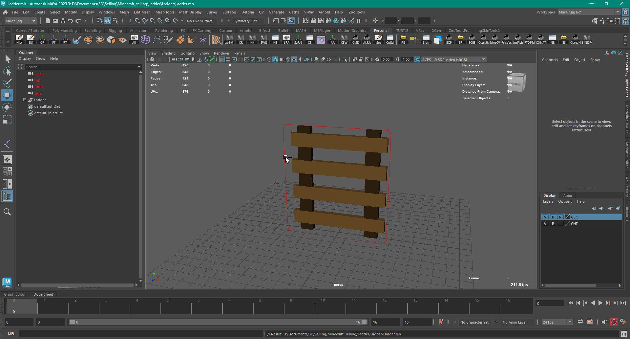Screen dimensions: 630x339
Task: Click the Save Scene icon
Action: (x=63, y=21)
